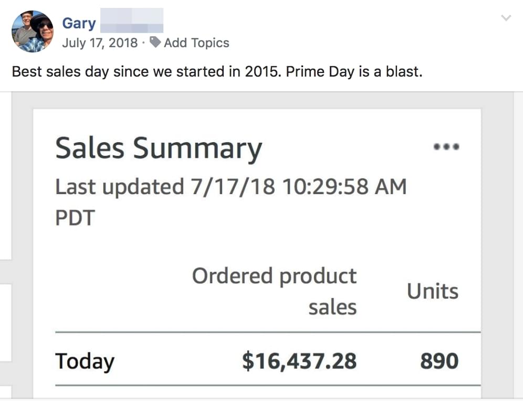
Task: Expand the post options chevron
Action: (x=506, y=18)
